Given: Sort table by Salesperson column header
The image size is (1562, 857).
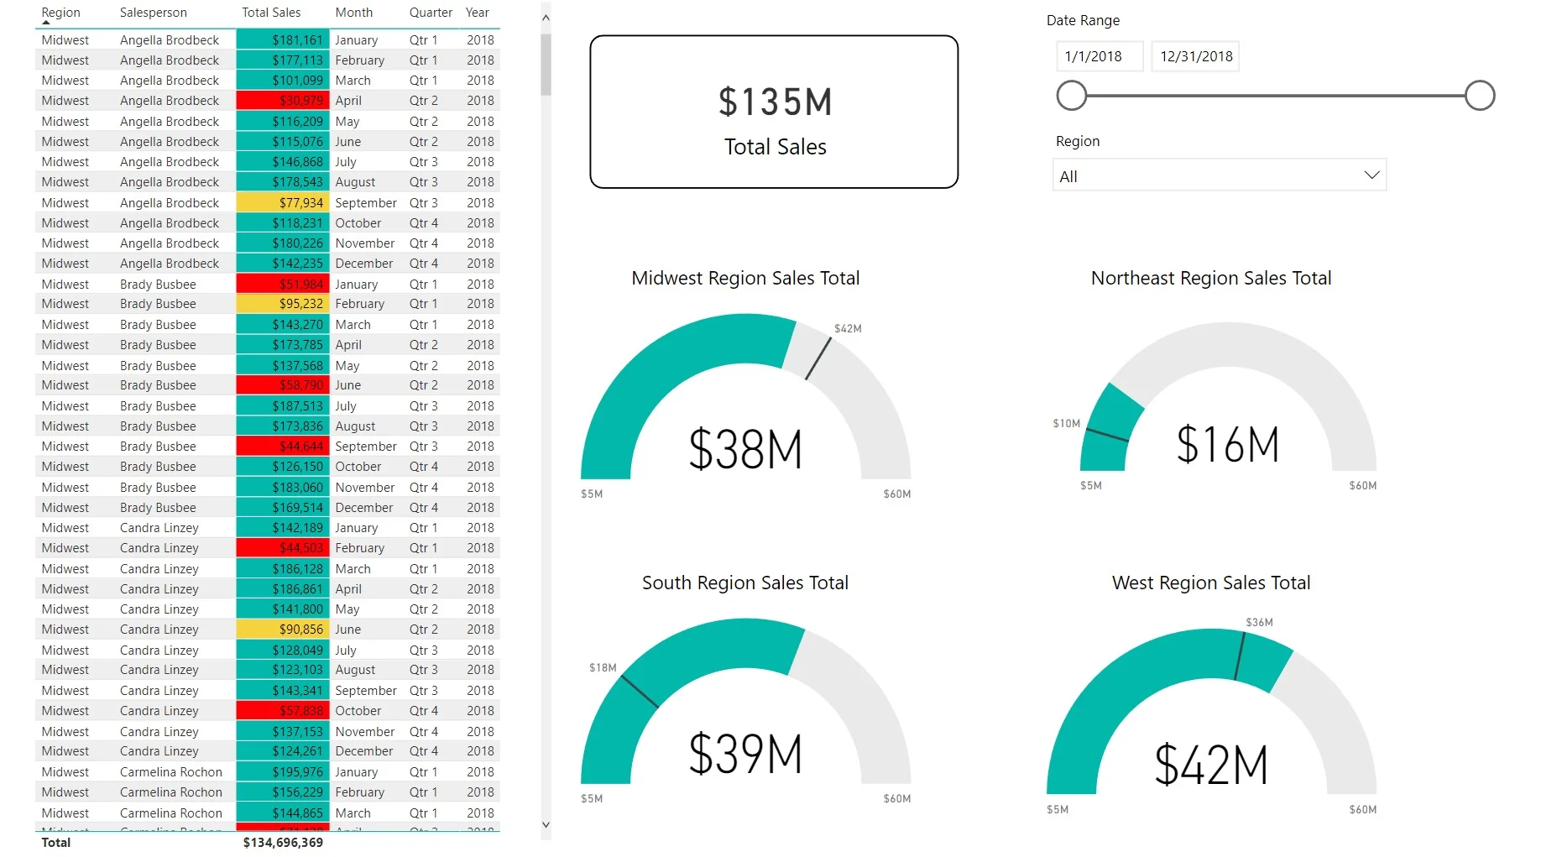Looking at the screenshot, I should point(153,13).
